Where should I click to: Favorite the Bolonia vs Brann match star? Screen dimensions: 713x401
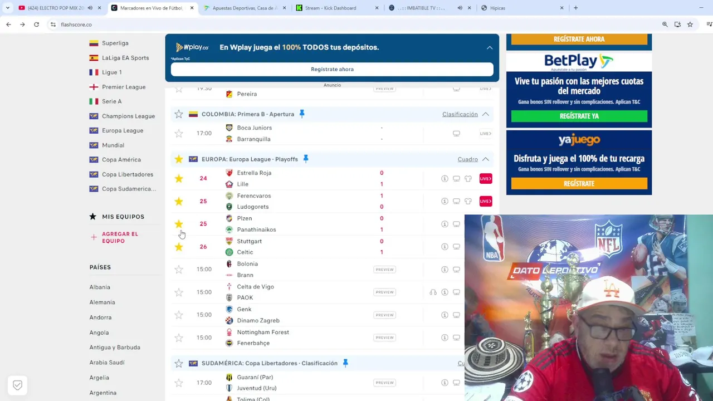tap(179, 270)
